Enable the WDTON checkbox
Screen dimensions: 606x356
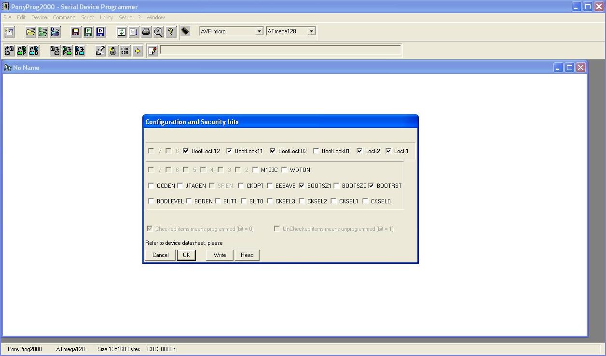(284, 170)
